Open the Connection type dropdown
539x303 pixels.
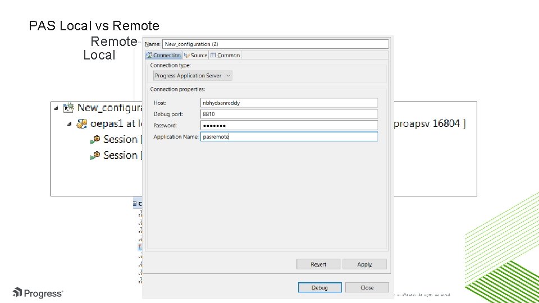point(193,76)
